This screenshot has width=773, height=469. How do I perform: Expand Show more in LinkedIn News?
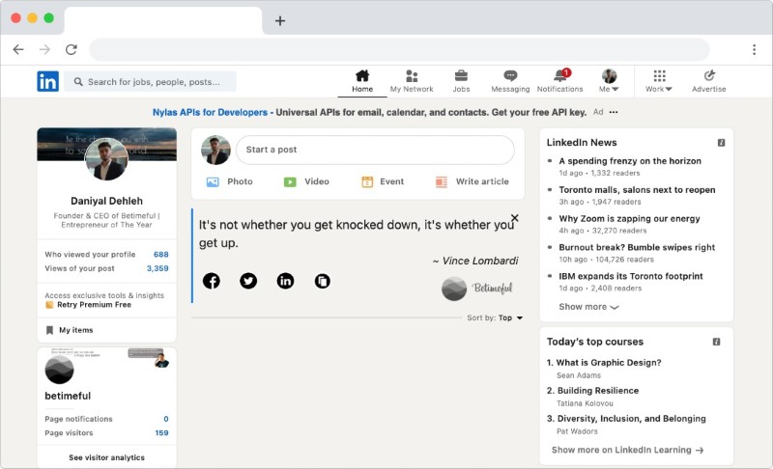(x=588, y=307)
